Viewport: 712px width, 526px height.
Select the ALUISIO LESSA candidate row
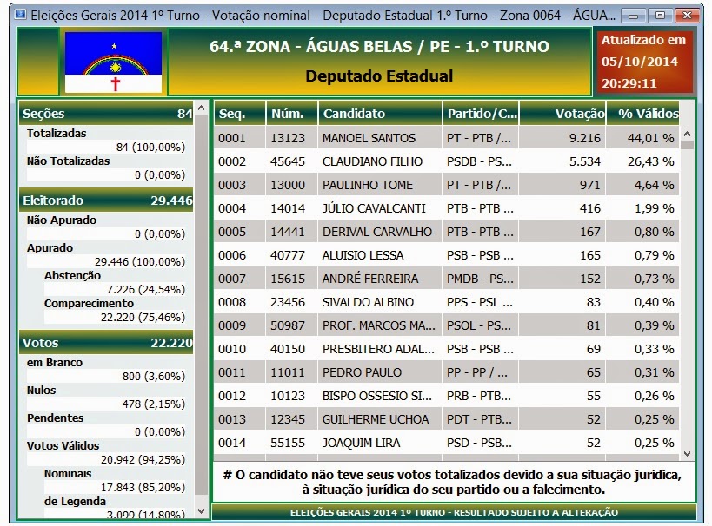coord(447,255)
